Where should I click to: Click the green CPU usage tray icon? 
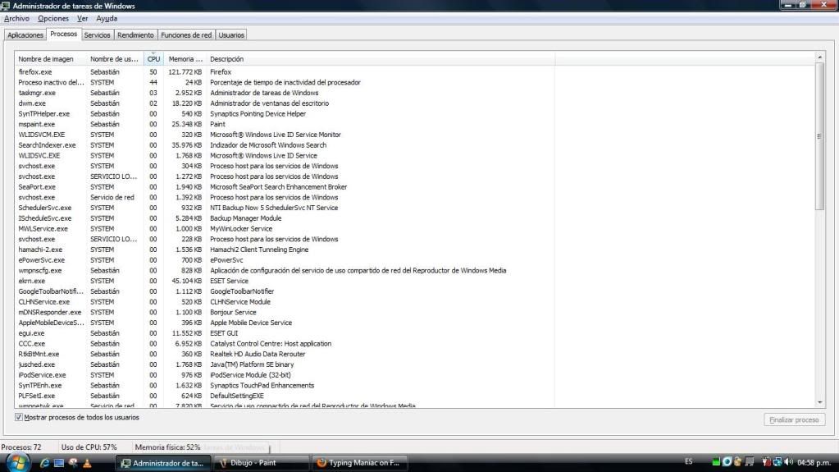point(716,462)
